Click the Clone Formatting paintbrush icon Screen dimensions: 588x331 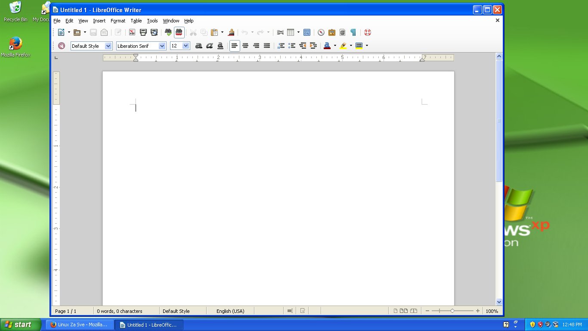pos(231,32)
